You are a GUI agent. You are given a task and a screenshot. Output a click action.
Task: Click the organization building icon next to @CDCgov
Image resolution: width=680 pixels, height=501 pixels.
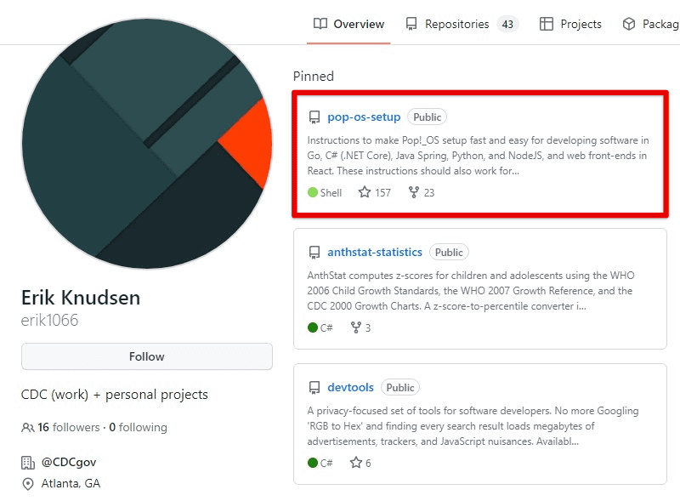26,462
